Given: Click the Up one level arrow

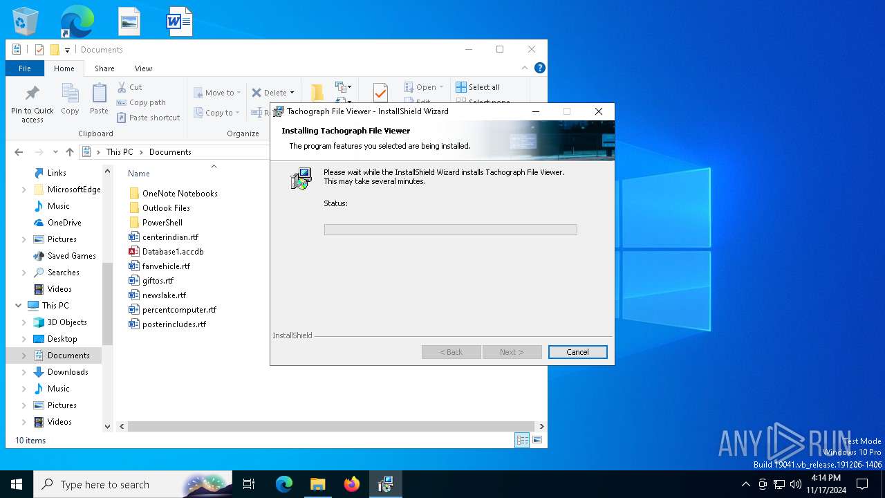Looking at the screenshot, I should coord(70,152).
